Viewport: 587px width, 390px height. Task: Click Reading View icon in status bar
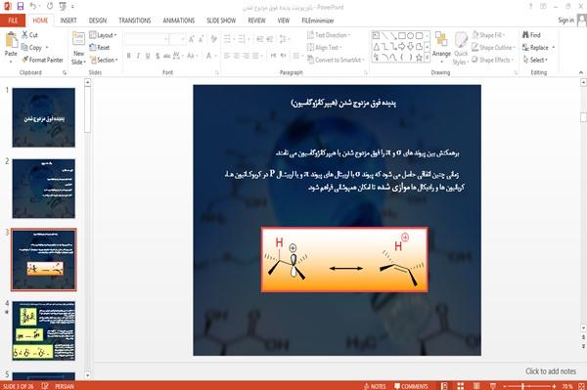pos(476,386)
